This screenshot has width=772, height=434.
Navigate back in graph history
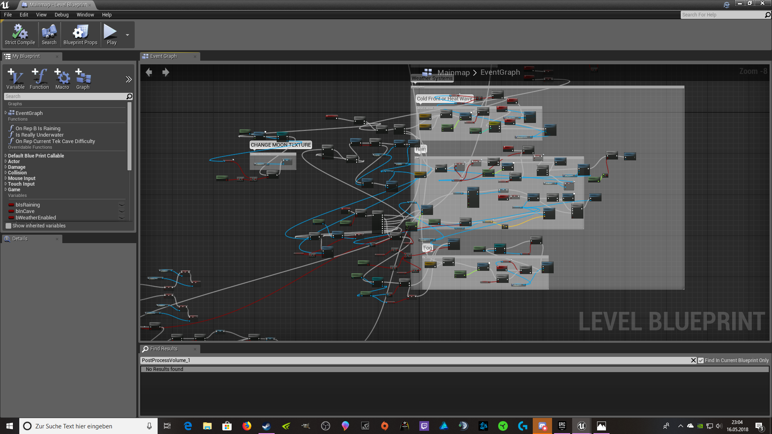(x=149, y=72)
